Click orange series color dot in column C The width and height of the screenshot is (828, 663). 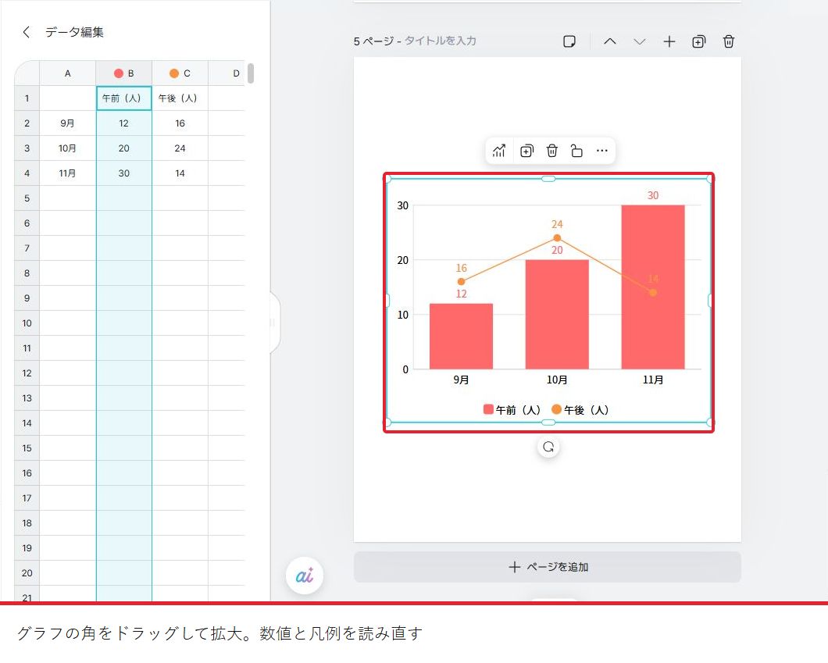[x=173, y=73]
